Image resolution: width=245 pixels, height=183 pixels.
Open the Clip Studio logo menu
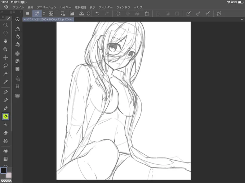point(6,7)
